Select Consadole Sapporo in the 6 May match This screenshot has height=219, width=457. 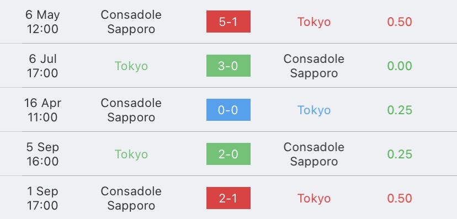(x=131, y=22)
